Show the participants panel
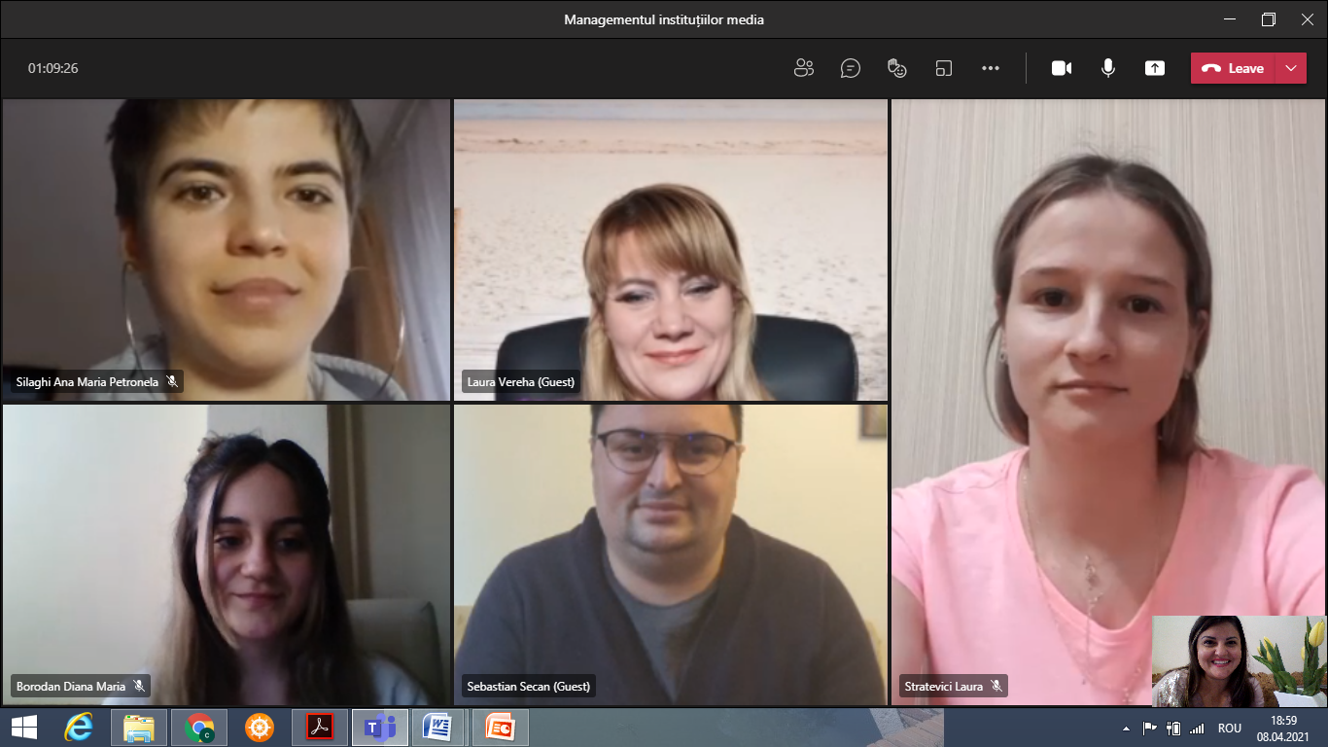The height and width of the screenshot is (747, 1328). (803, 68)
